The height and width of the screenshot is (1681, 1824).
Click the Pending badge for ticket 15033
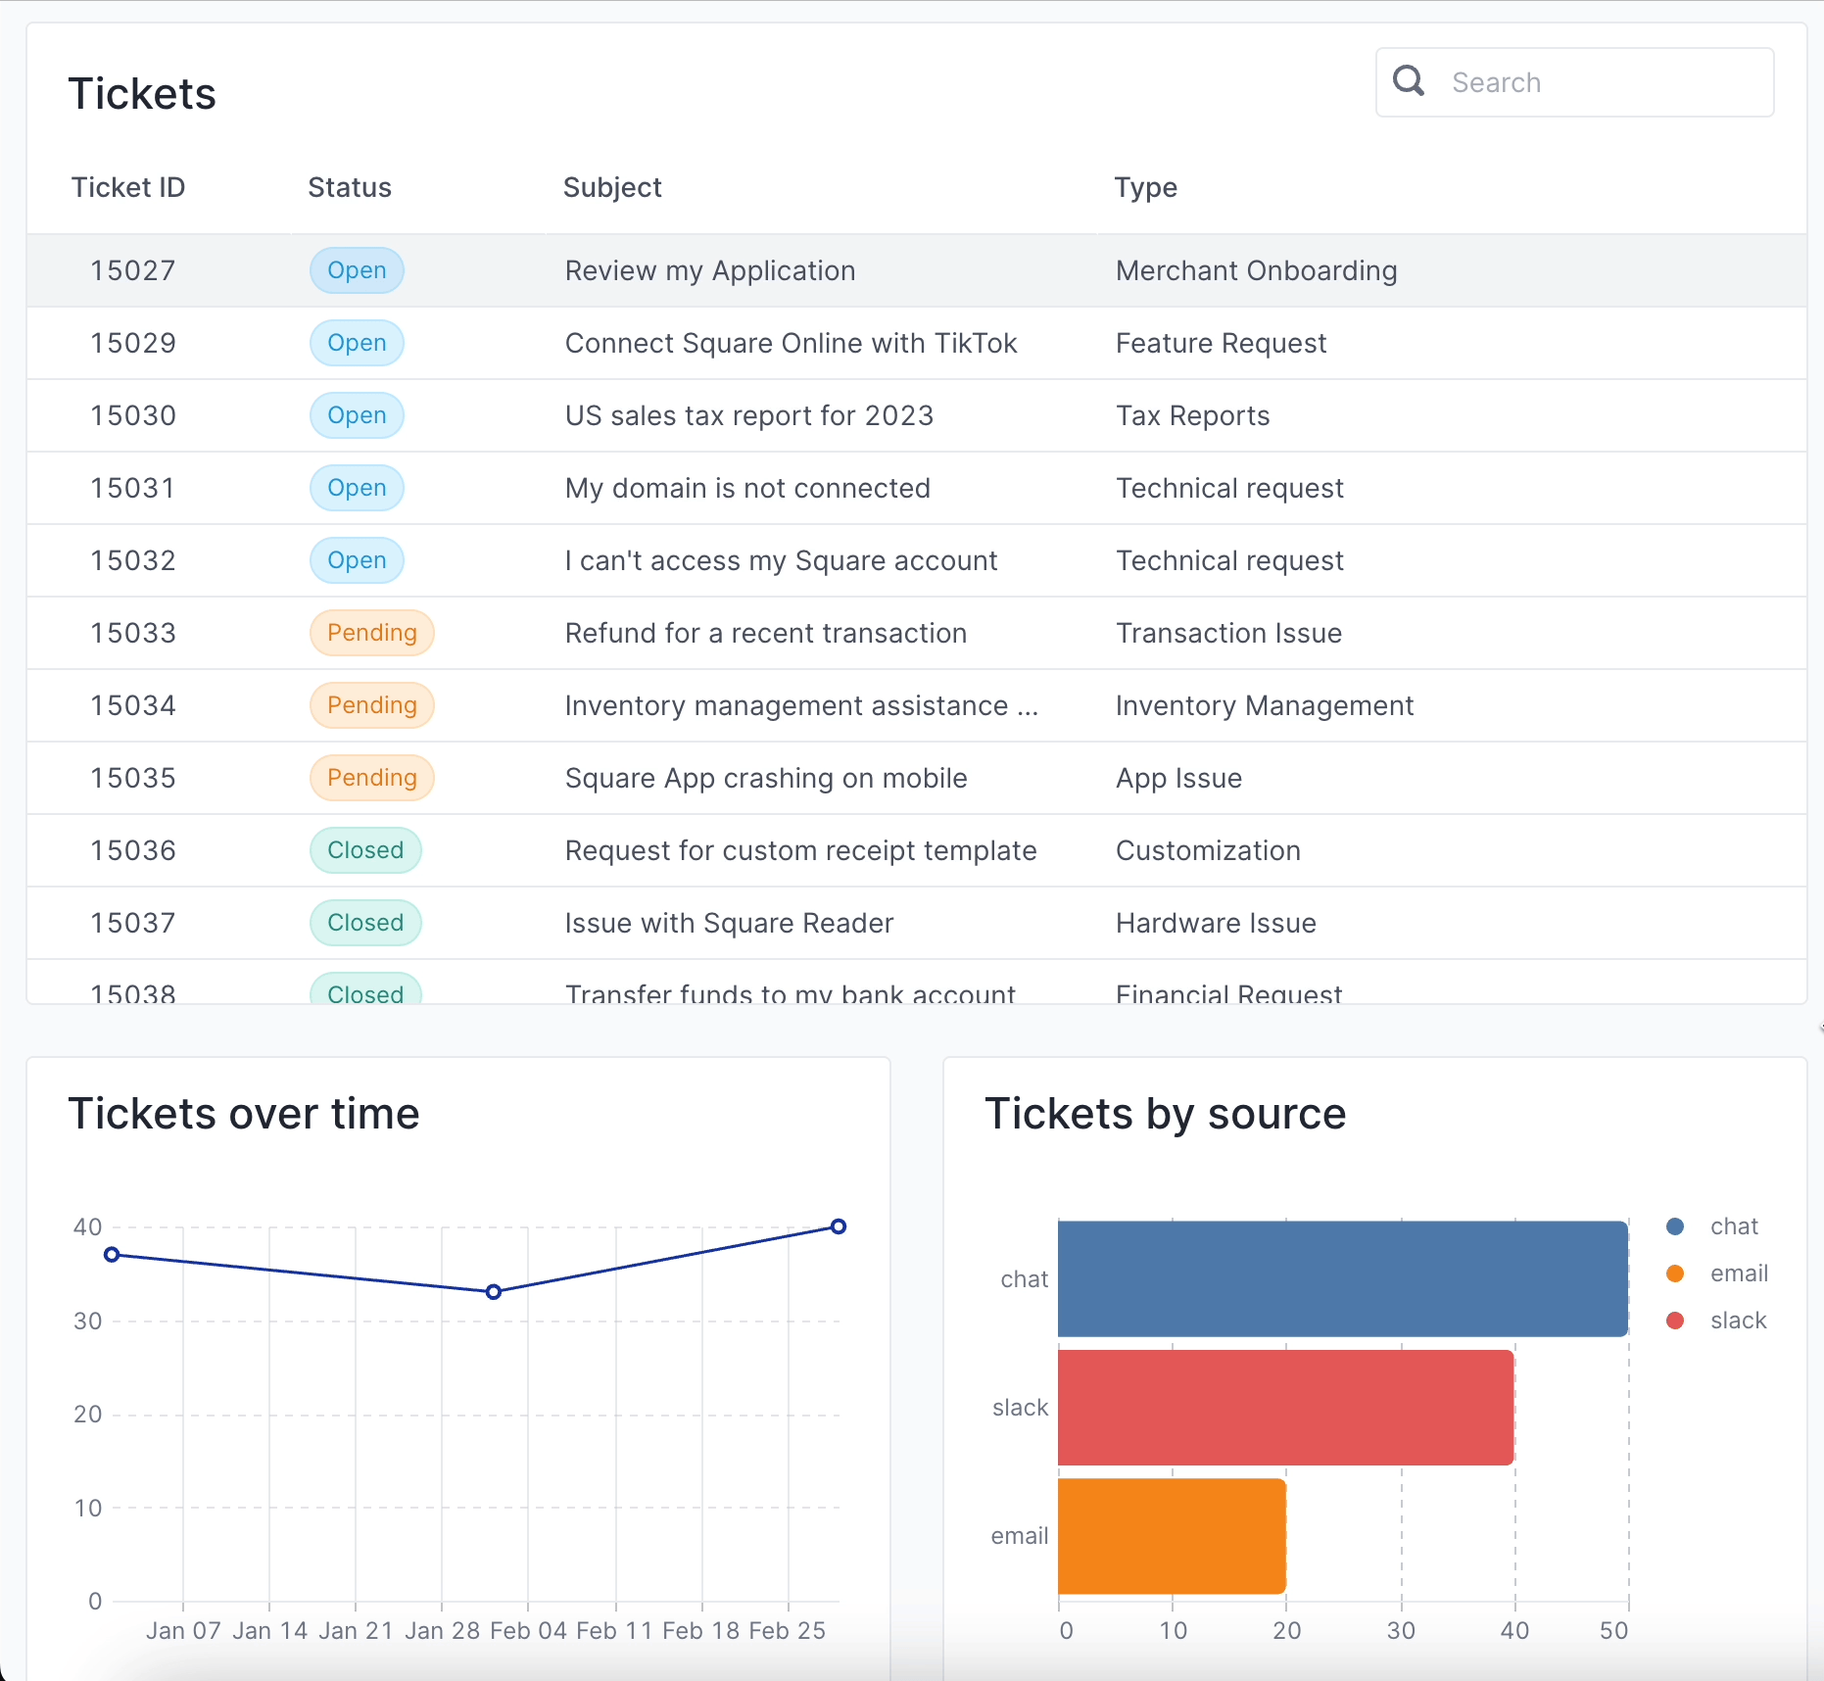[371, 633]
